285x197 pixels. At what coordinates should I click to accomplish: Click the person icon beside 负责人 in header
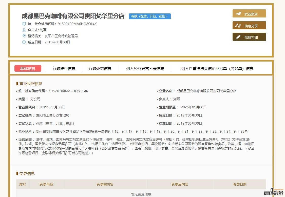[24, 30]
